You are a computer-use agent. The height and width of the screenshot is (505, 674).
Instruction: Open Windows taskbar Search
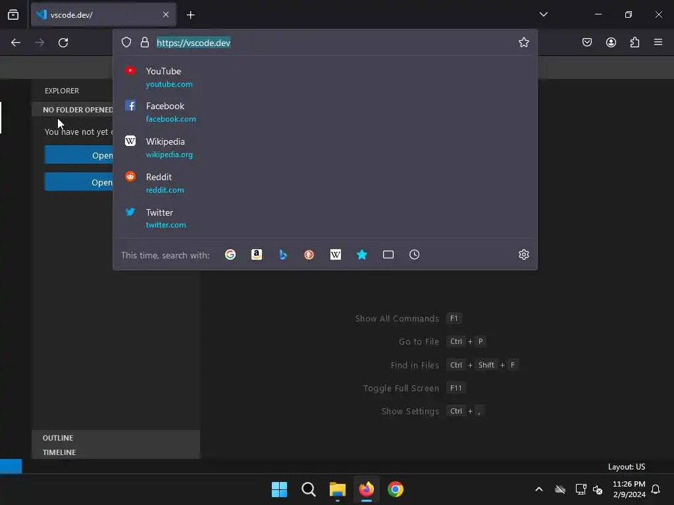(308, 489)
